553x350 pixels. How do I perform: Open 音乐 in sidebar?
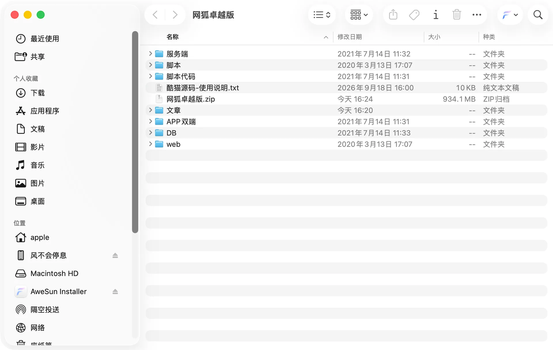(x=30, y=165)
